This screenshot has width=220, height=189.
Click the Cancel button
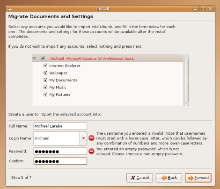tap(139, 178)
